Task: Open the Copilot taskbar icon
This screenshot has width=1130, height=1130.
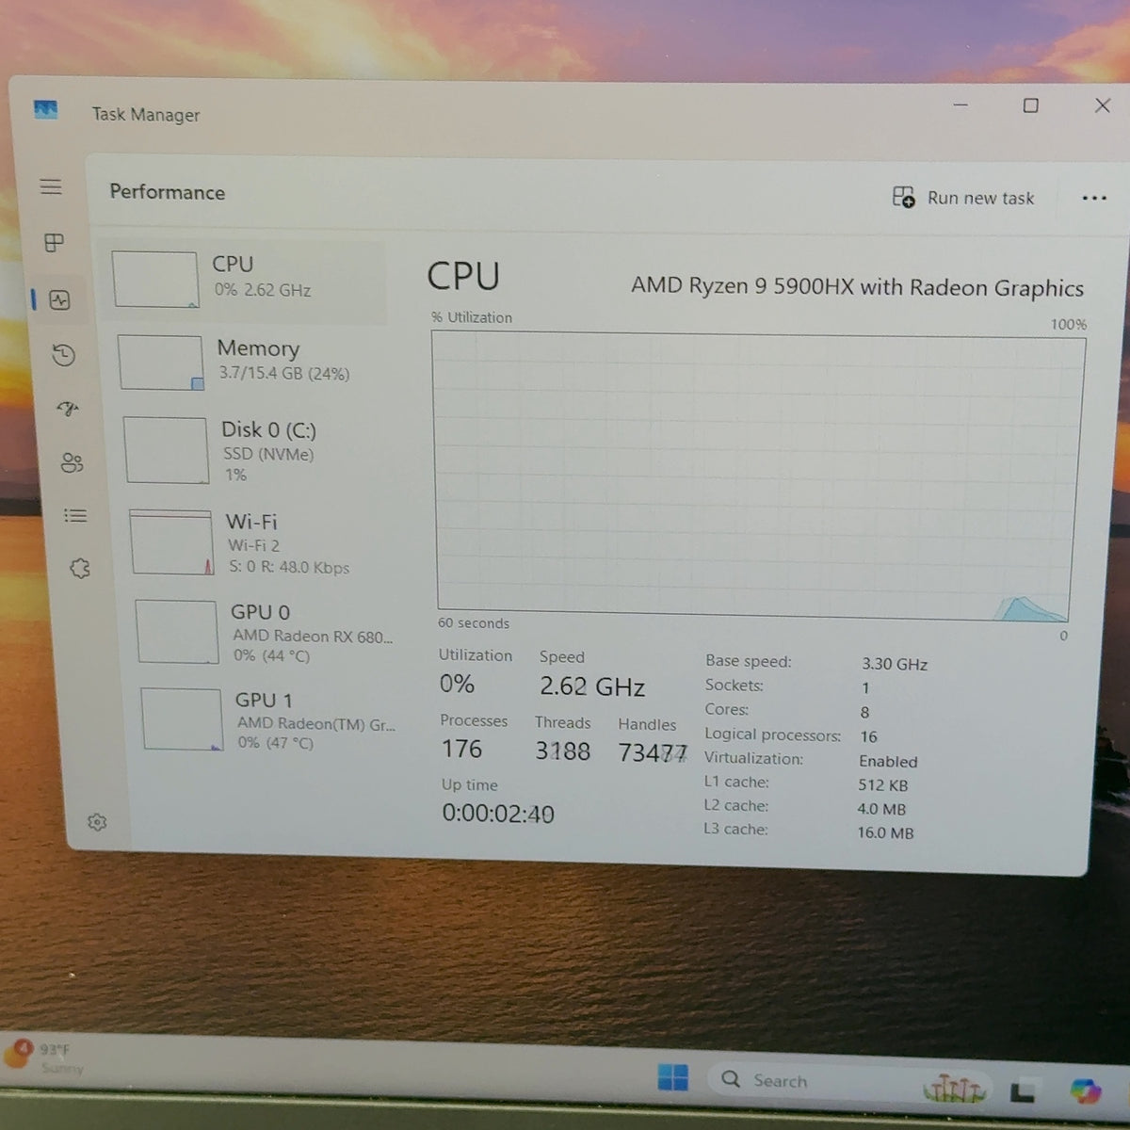Action: point(1086,1090)
